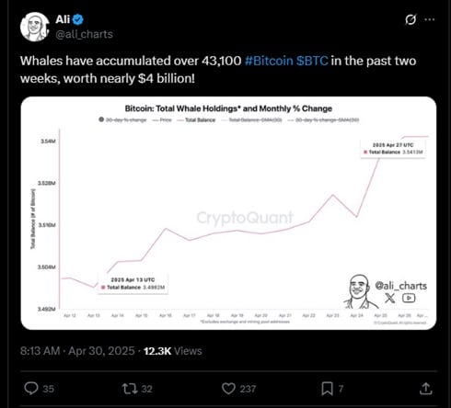Open the $BTC cashtag link
The image size is (451, 408).
[x=312, y=61]
